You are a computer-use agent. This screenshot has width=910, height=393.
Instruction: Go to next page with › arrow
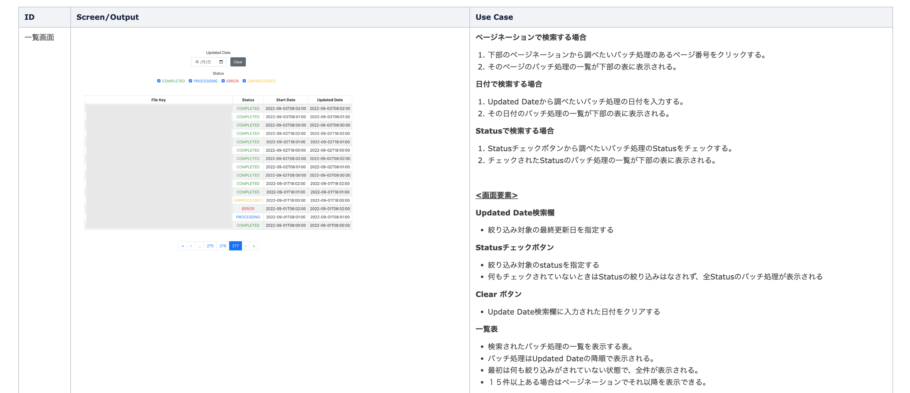coord(246,246)
